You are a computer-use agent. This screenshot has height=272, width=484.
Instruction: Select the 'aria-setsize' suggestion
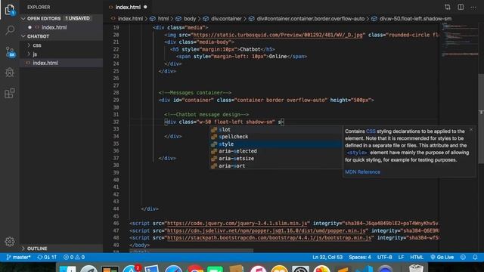276,159
